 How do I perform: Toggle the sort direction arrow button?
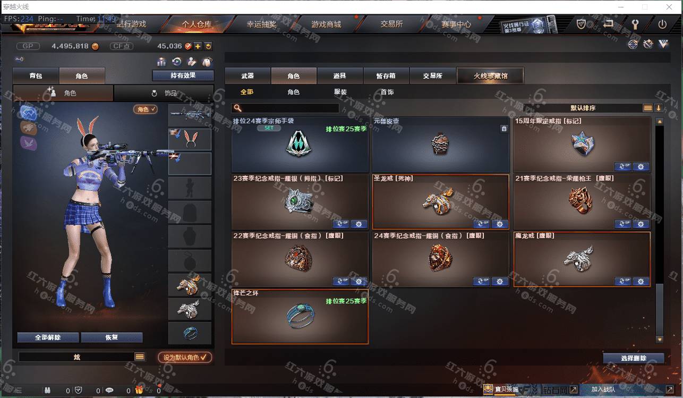659,108
